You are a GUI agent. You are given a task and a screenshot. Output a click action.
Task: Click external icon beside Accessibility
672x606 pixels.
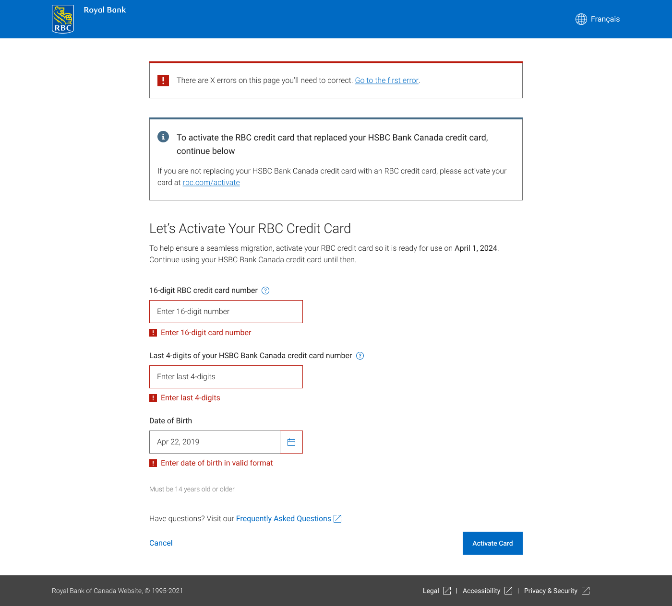pyautogui.click(x=508, y=591)
